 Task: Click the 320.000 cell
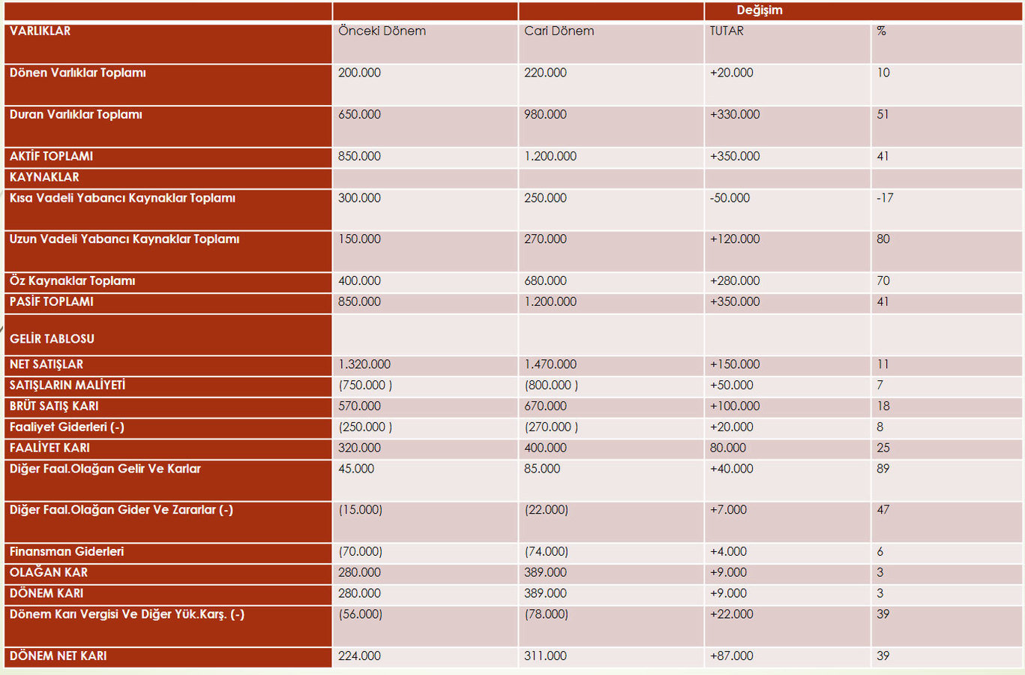tap(359, 448)
